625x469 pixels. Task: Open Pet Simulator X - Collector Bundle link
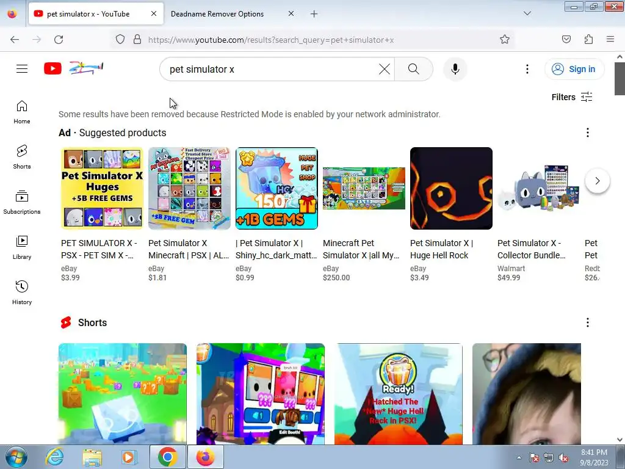[x=532, y=249]
